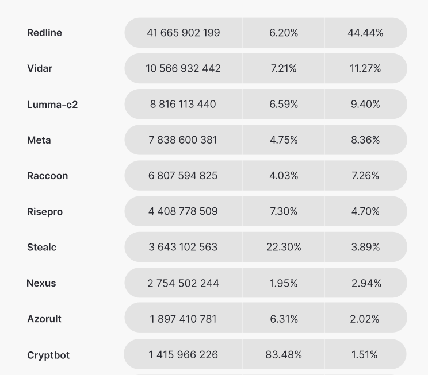
Task: Click the Redline row label
Action: [44, 33]
